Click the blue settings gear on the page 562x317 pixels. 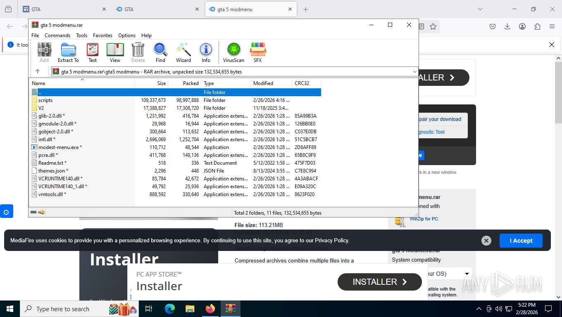6,212
